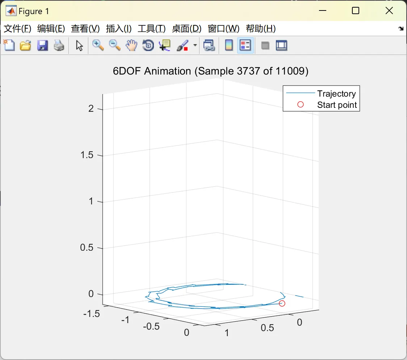Expand the brush color dropdown arrow
Viewport: 407px width, 360px height.
tap(195, 45)
